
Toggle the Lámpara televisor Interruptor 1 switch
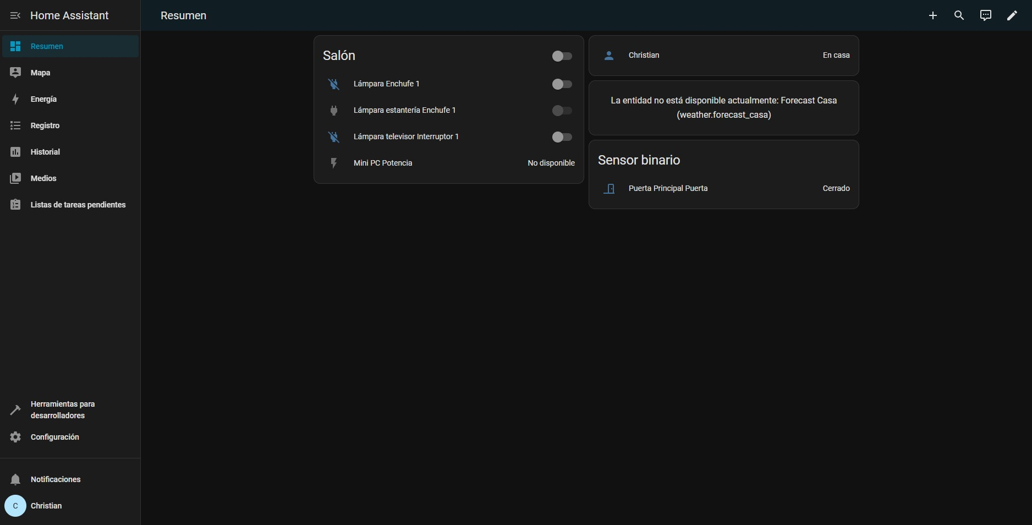[x=562, y=137]
